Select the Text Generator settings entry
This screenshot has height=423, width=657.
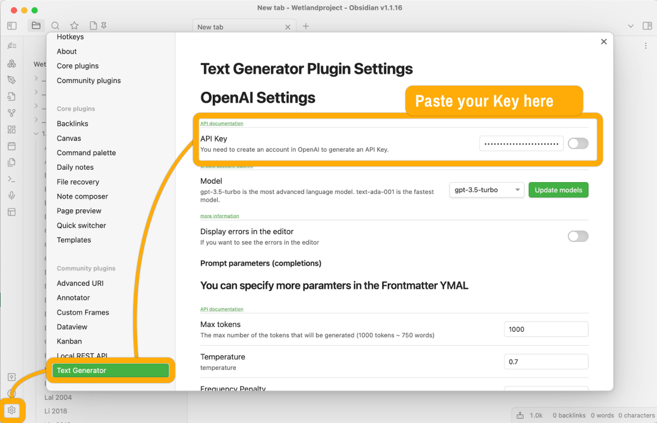[110, 370]
